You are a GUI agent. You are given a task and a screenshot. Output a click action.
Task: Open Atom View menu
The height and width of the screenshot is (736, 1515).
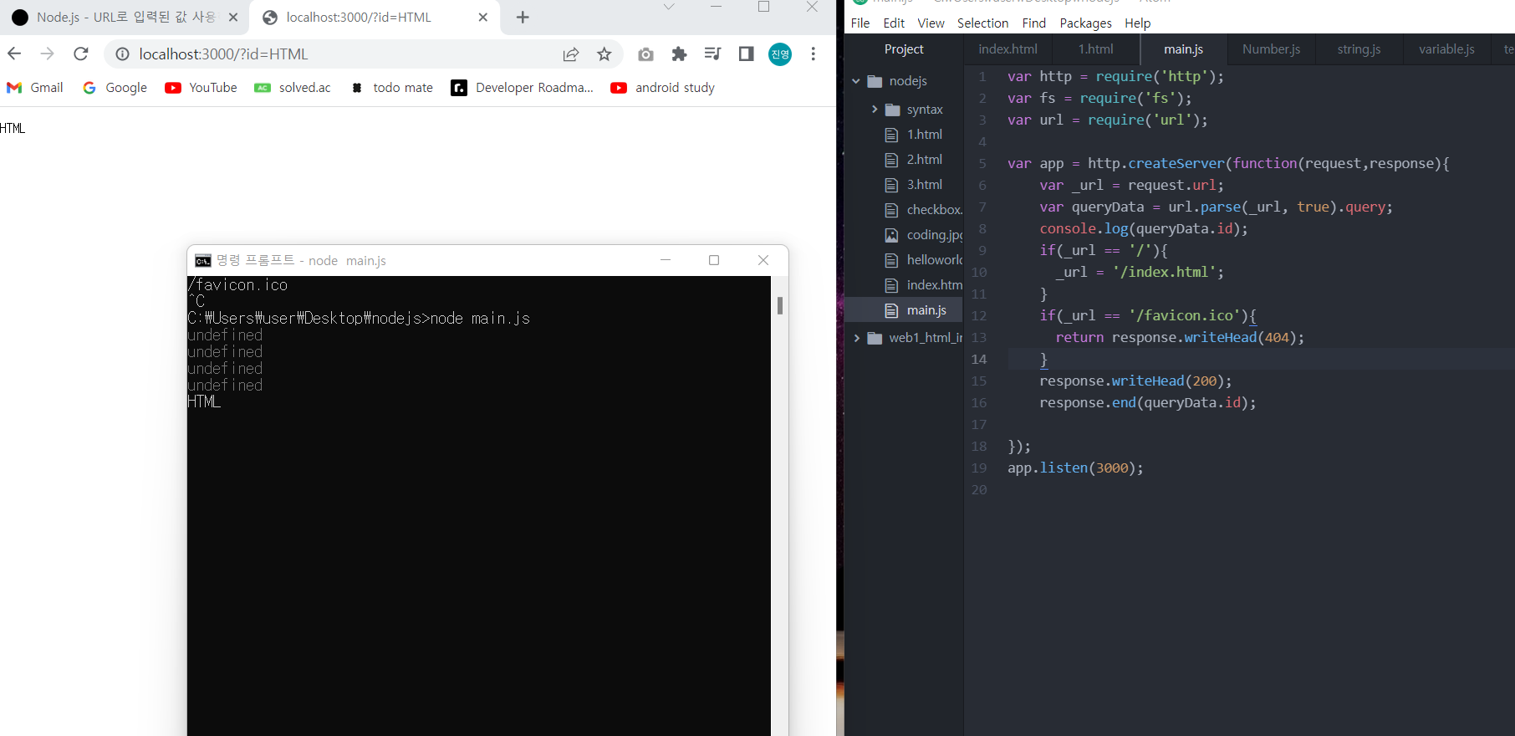tap(931, 23)
